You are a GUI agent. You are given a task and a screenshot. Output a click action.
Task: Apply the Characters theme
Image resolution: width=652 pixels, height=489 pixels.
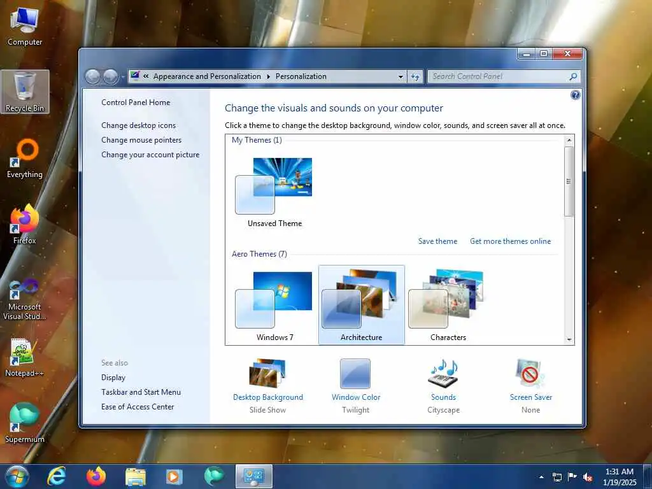pos(448,306)
